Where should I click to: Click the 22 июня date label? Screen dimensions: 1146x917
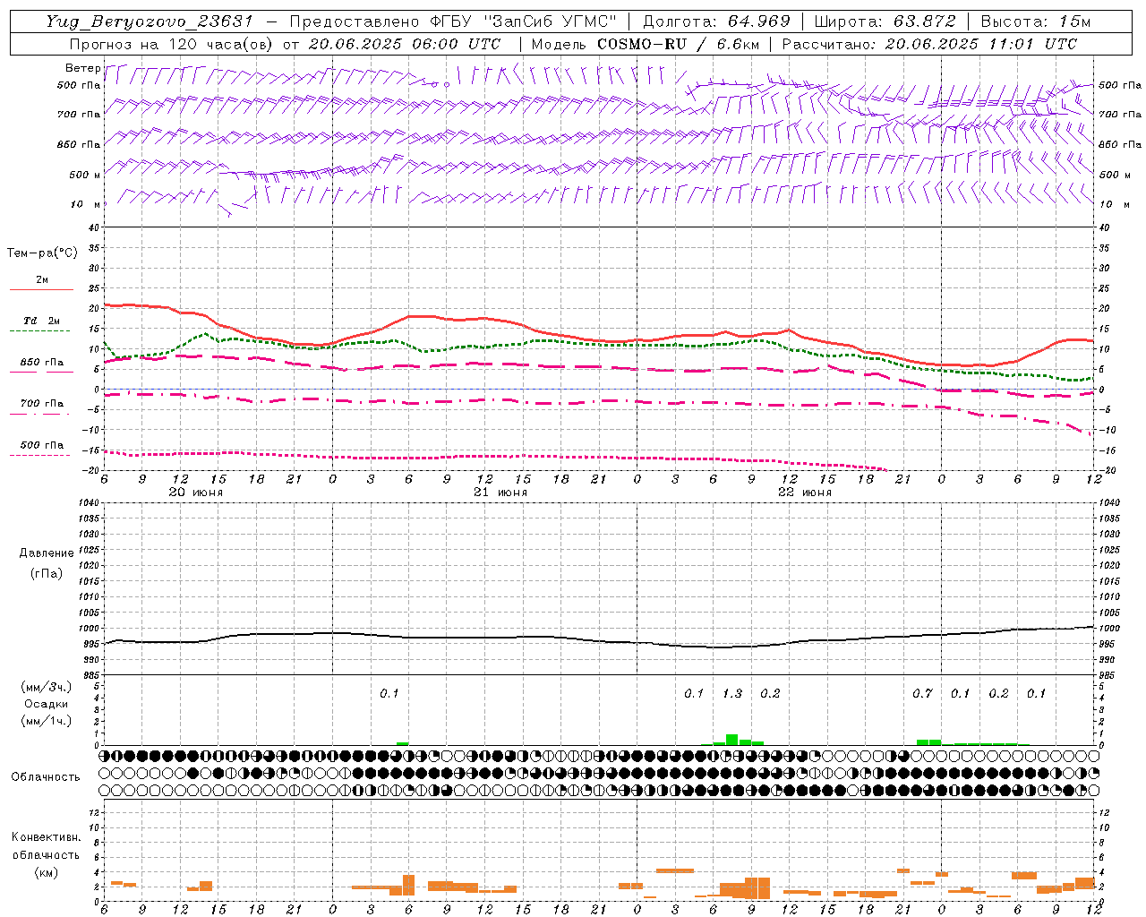click(x=805, y=493)
